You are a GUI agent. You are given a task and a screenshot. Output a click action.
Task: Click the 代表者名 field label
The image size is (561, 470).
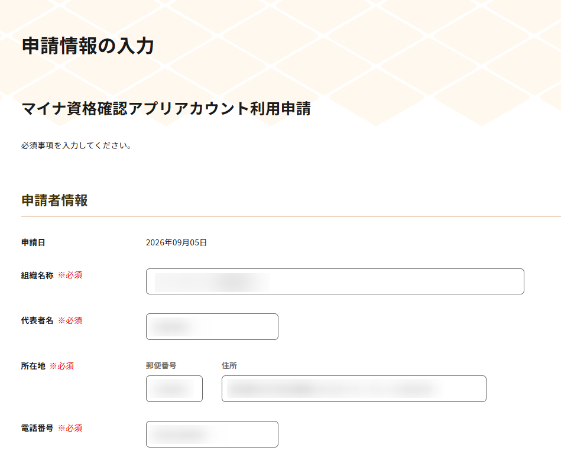(x=37, y=320)
